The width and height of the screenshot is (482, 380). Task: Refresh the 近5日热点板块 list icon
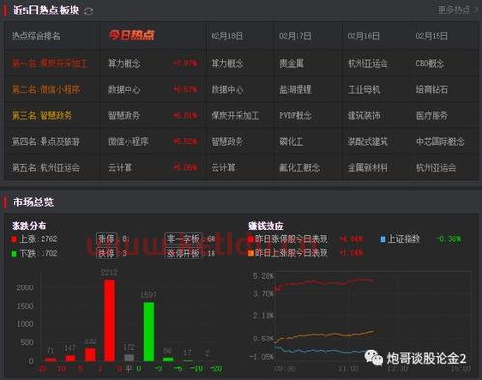pyautogui.click(x=88, y=12)
